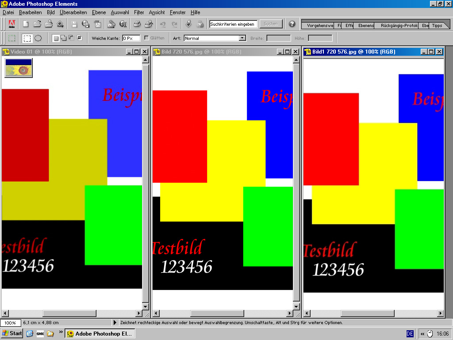Switch to the Rückgängig-Protokoll palette tab
Image resolution: width=453 pixels, height=340 pixels.
(399, 26)
